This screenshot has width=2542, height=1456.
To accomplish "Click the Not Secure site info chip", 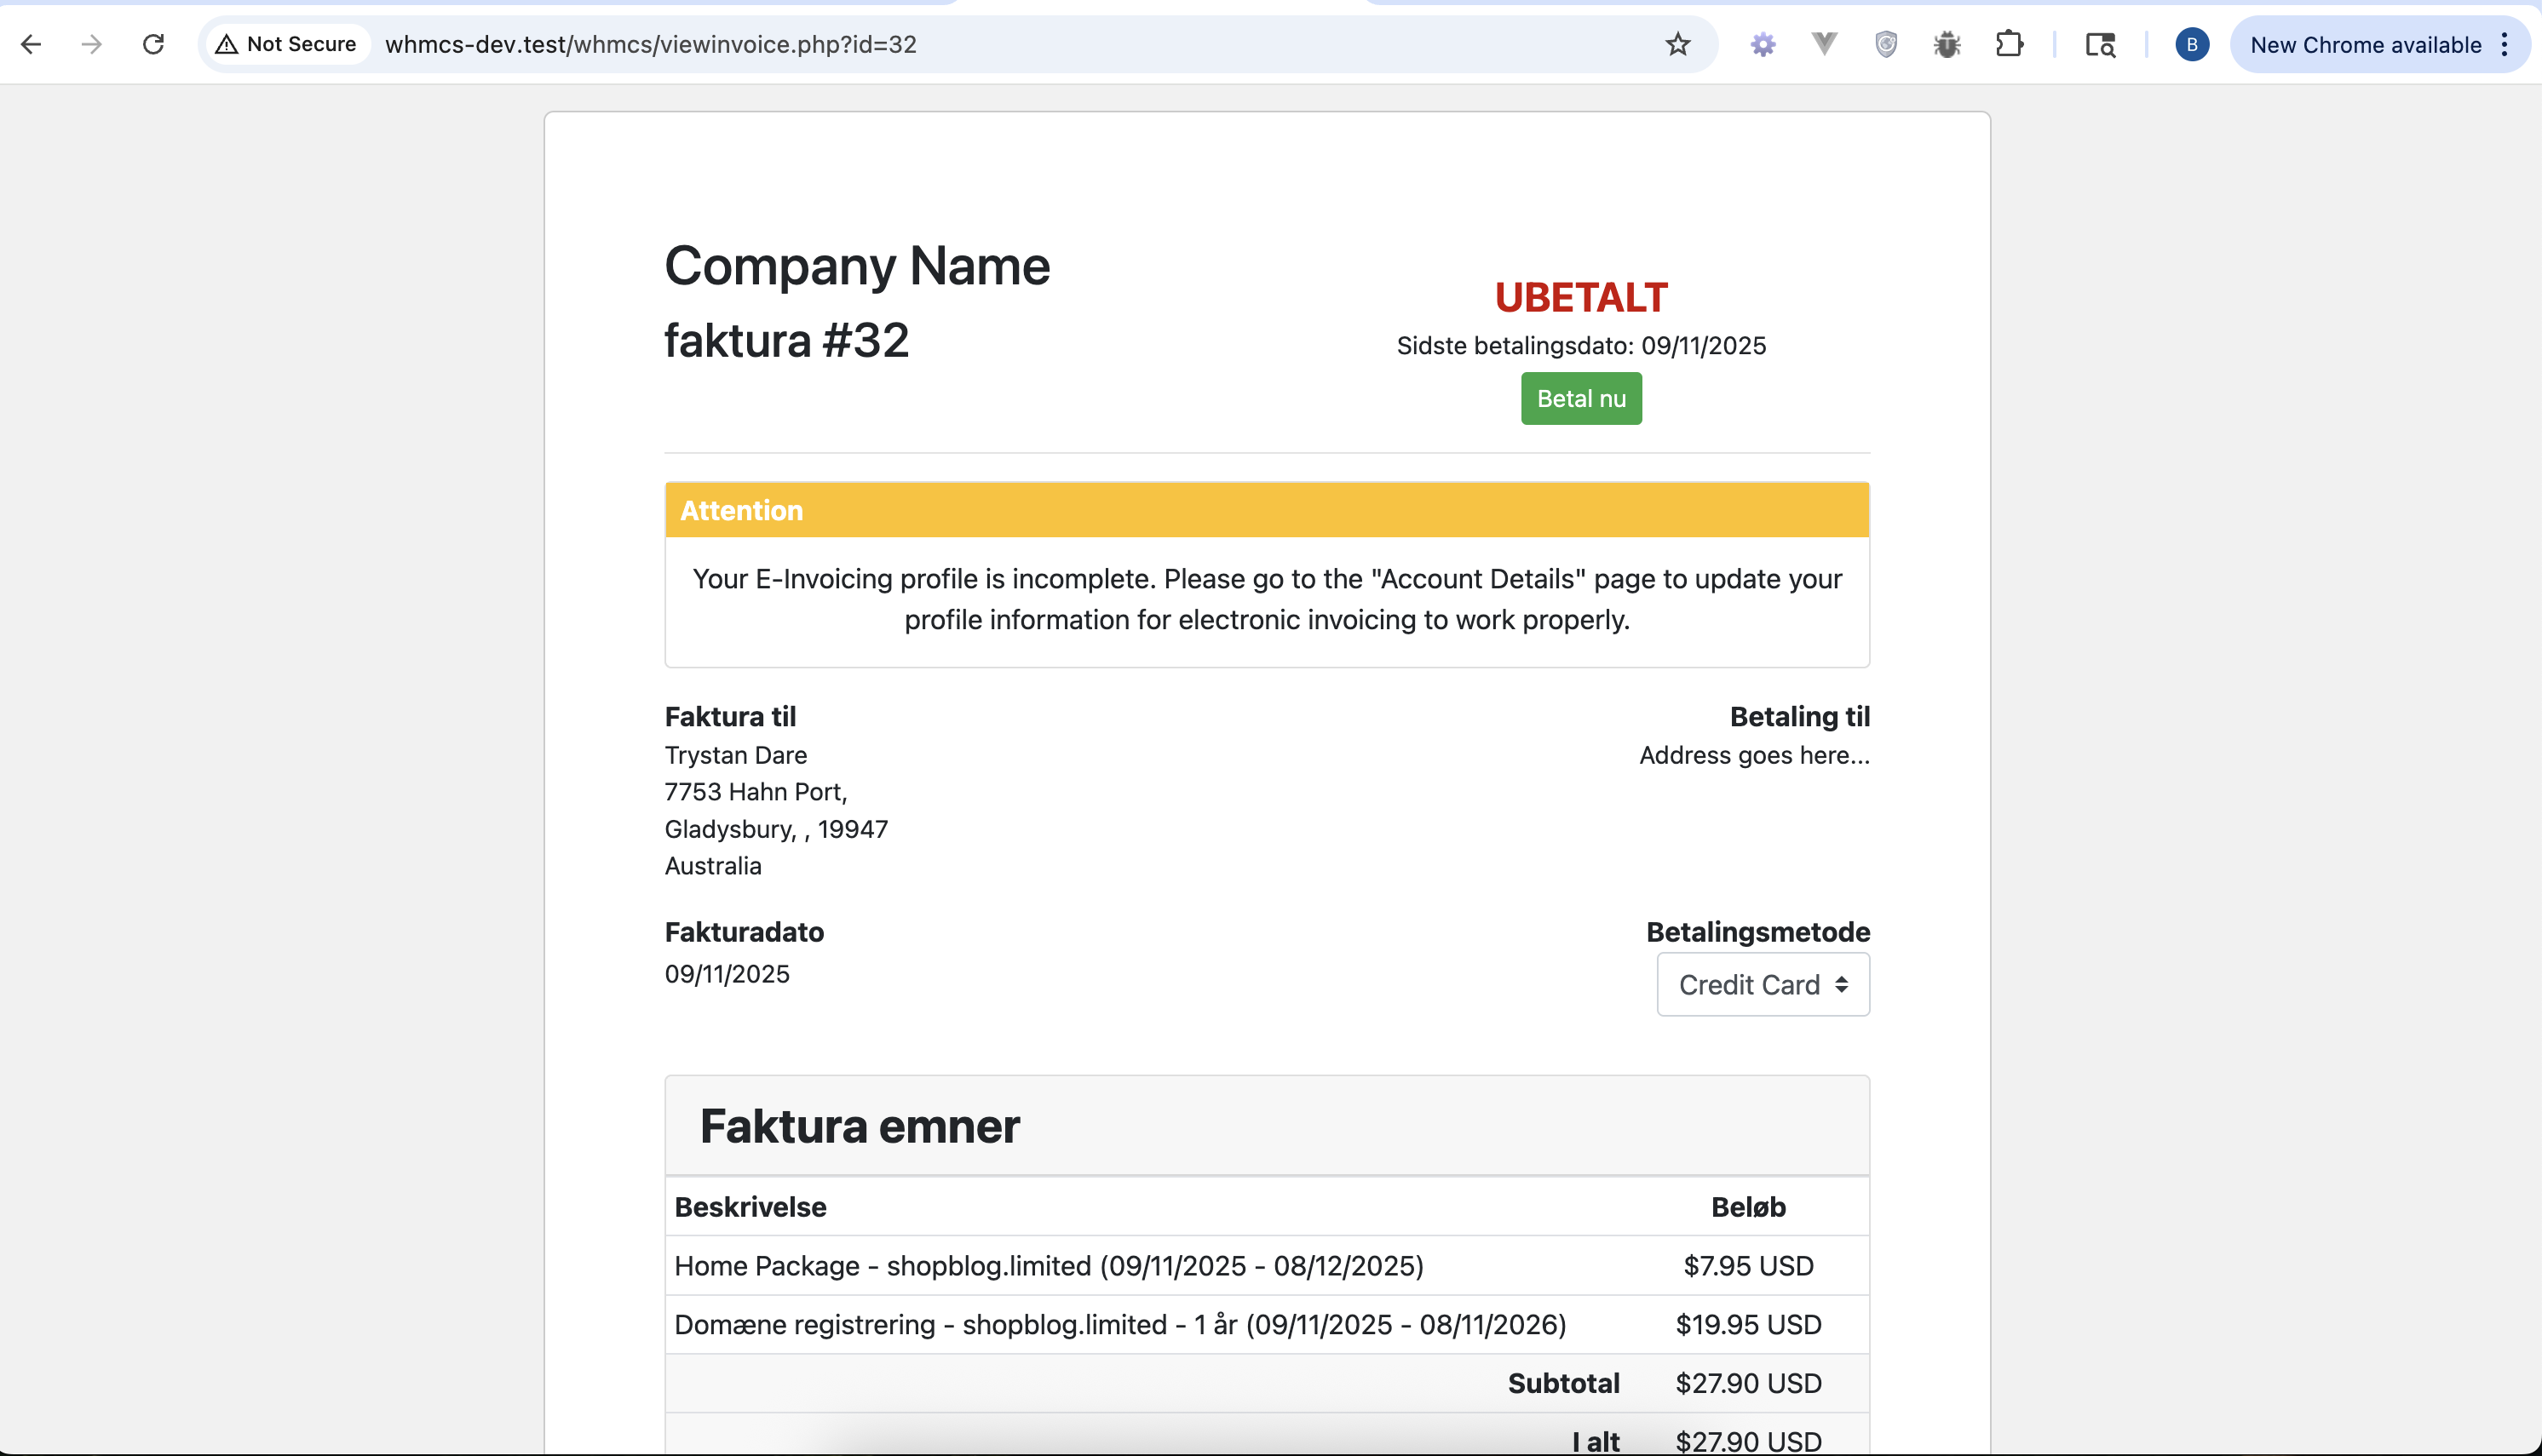I will (287, 44).
